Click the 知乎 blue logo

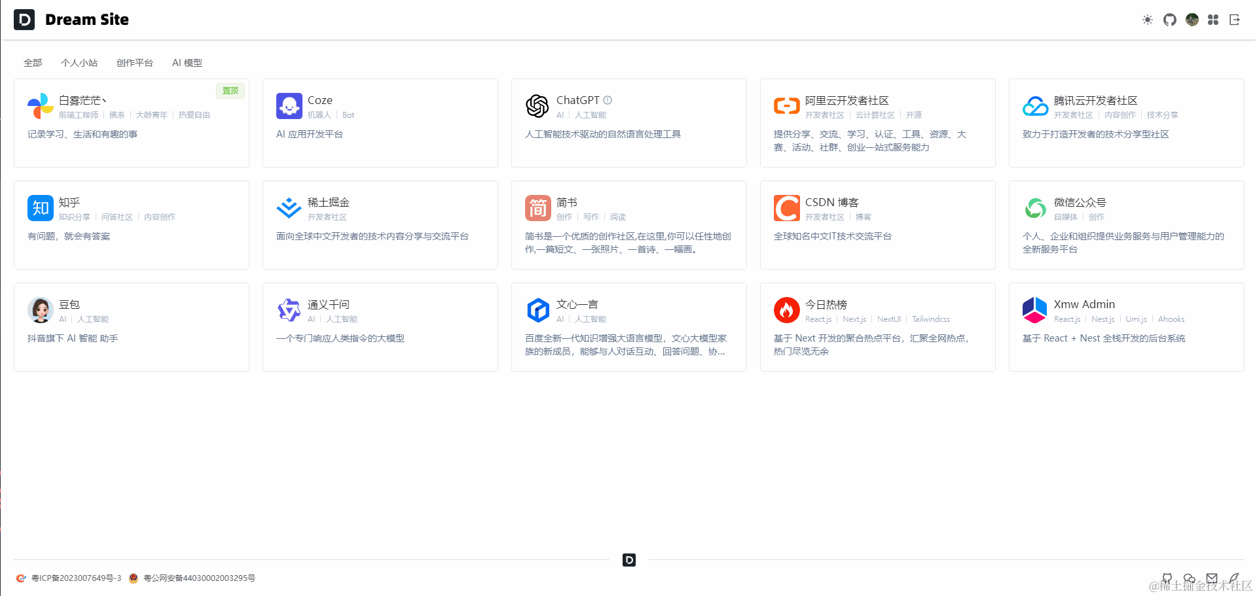(41, 208)
